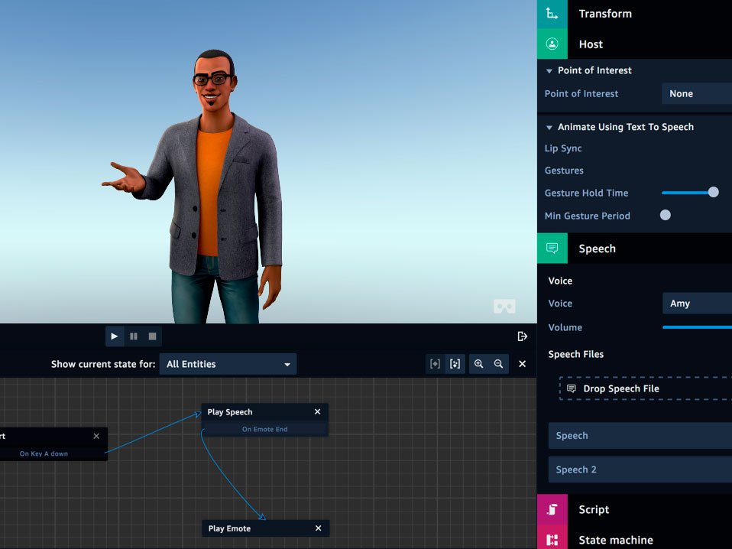
Task: Click the pink Script component icon
Action: click(552, 509)
